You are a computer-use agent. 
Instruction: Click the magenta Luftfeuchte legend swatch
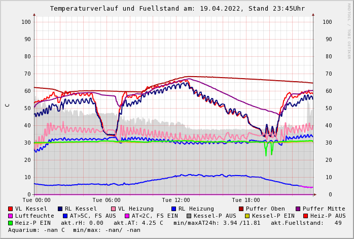click(11, 216)
